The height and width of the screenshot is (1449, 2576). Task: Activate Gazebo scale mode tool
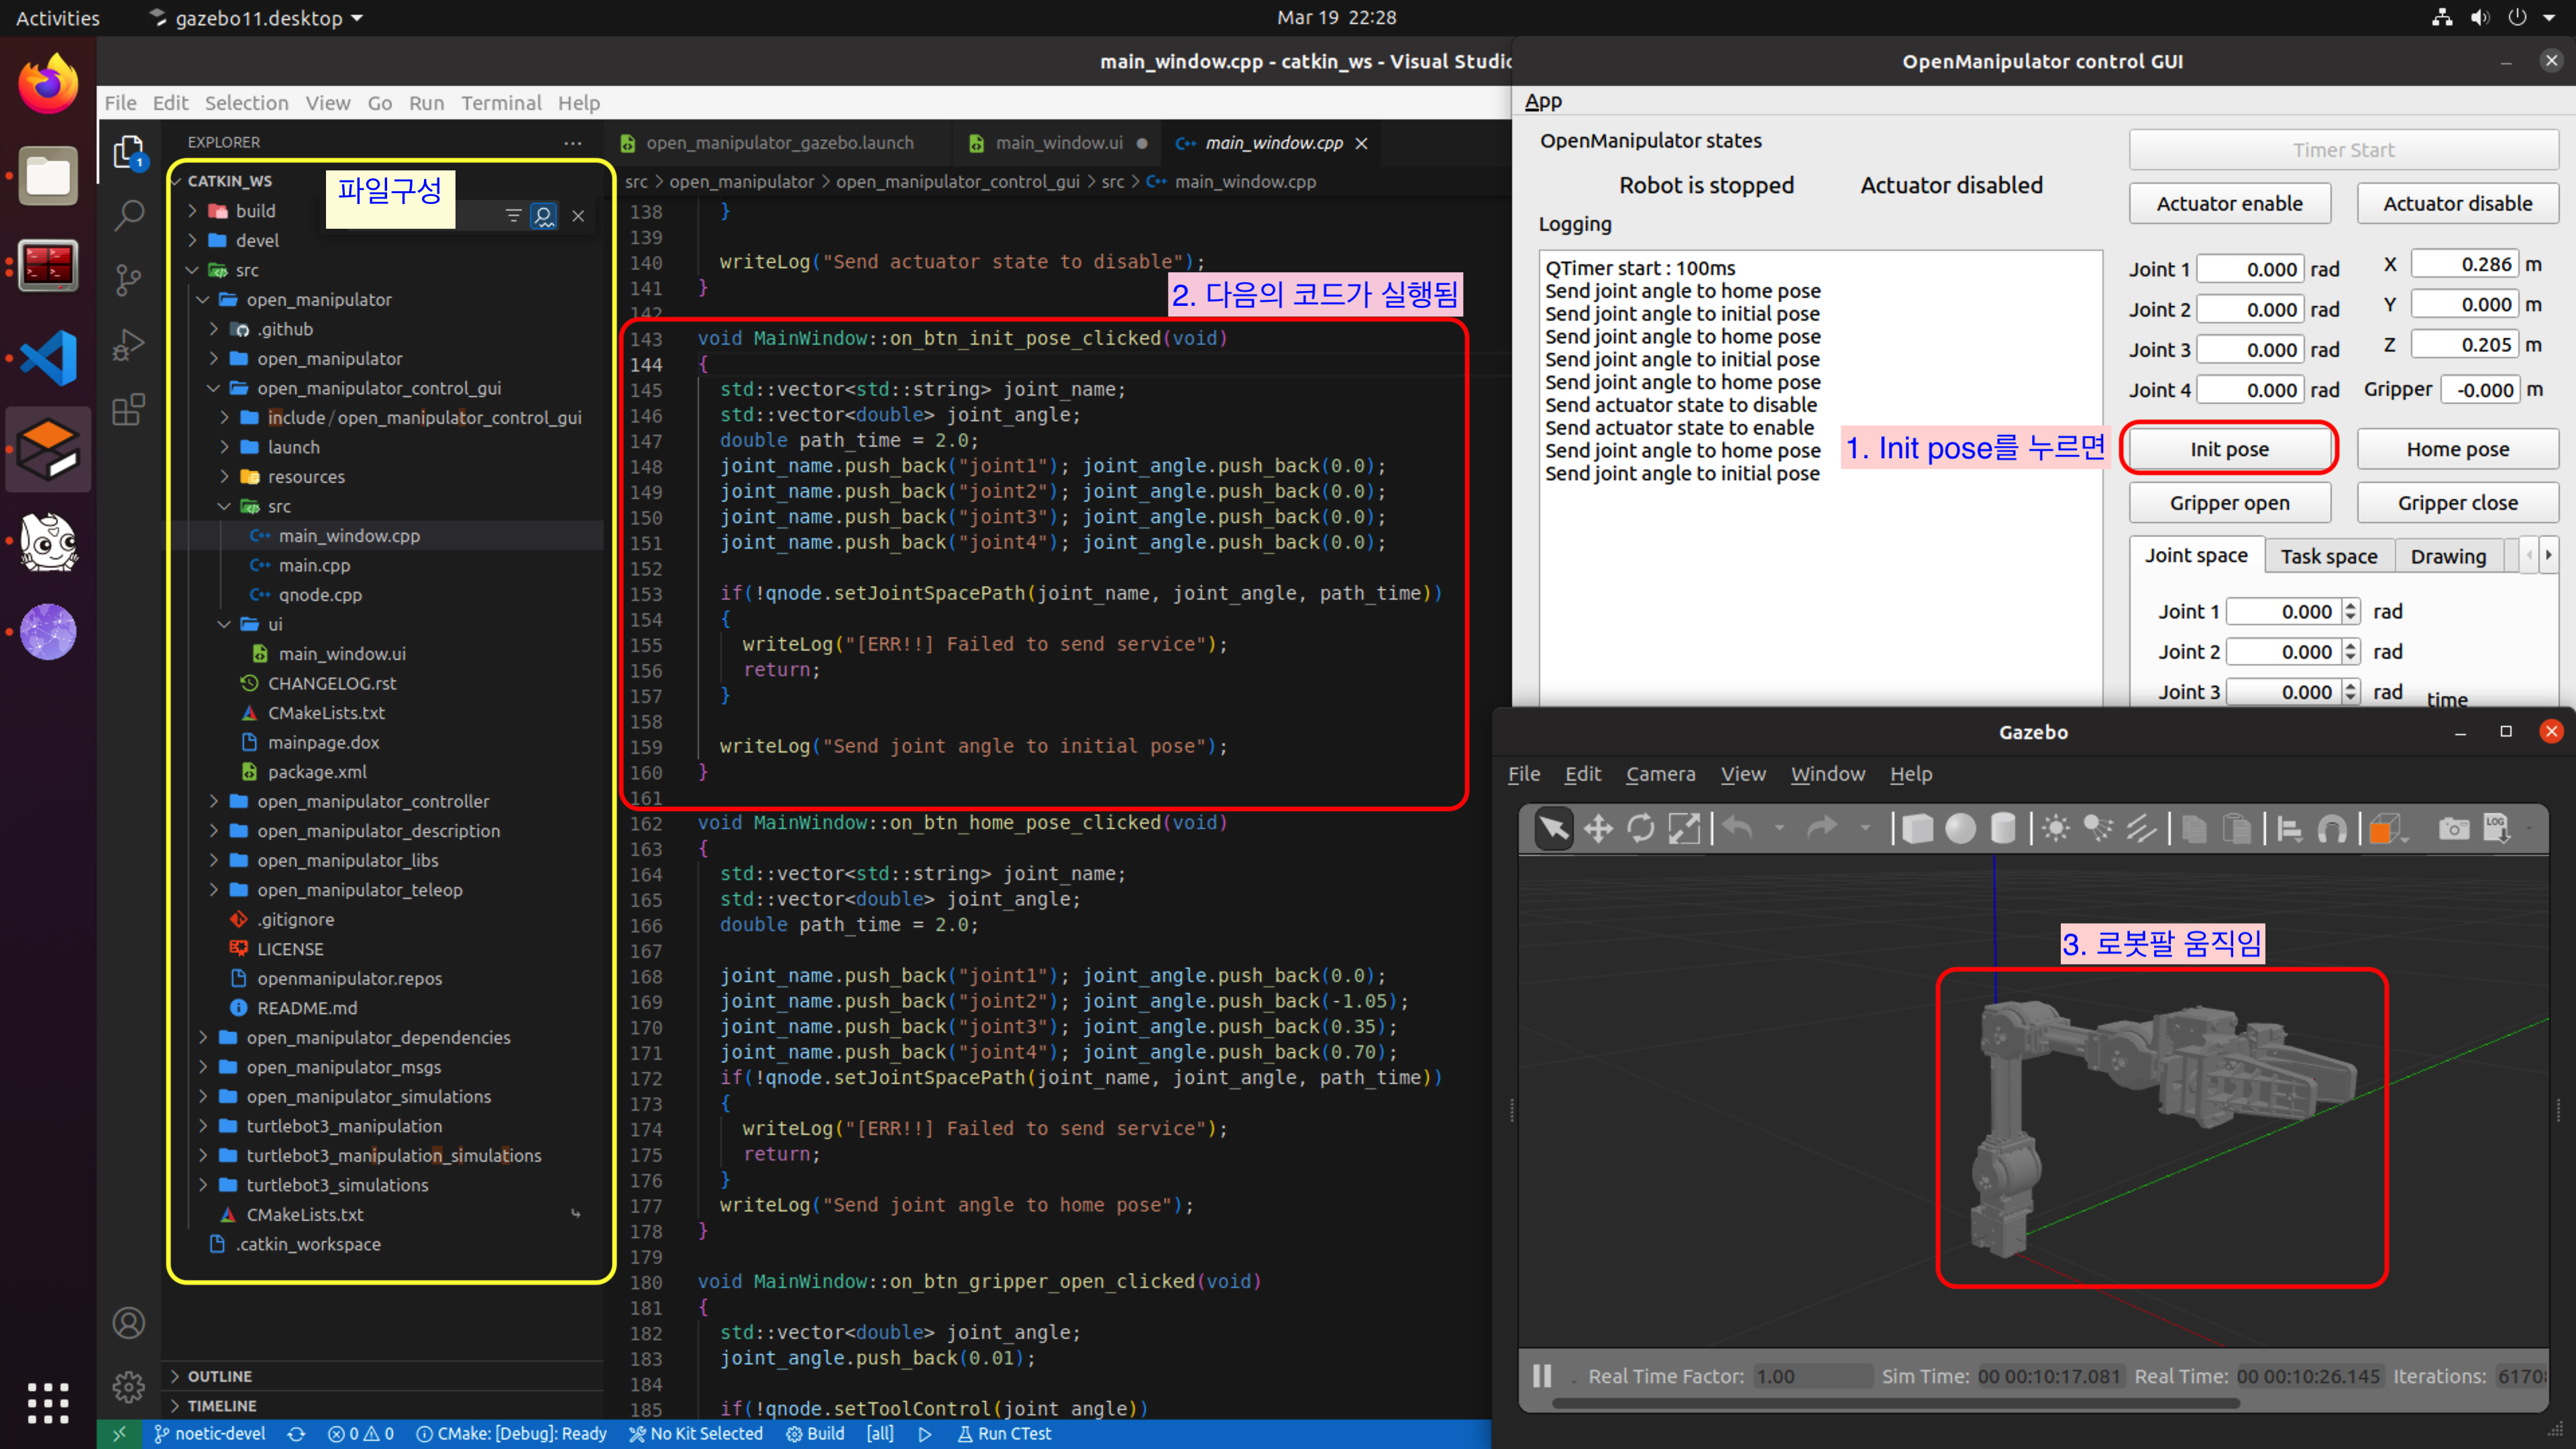click(1684, 828)
